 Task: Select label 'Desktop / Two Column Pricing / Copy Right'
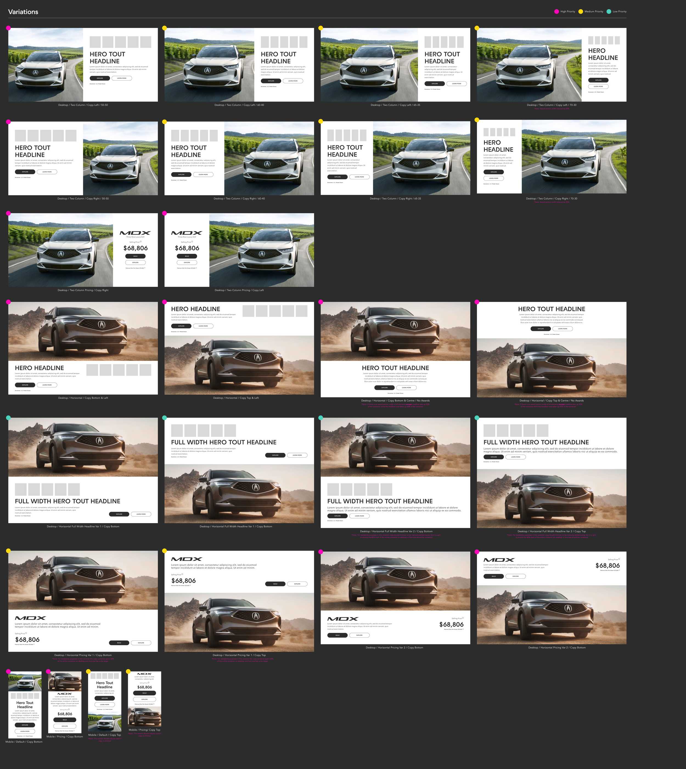[x=83, y=290]
